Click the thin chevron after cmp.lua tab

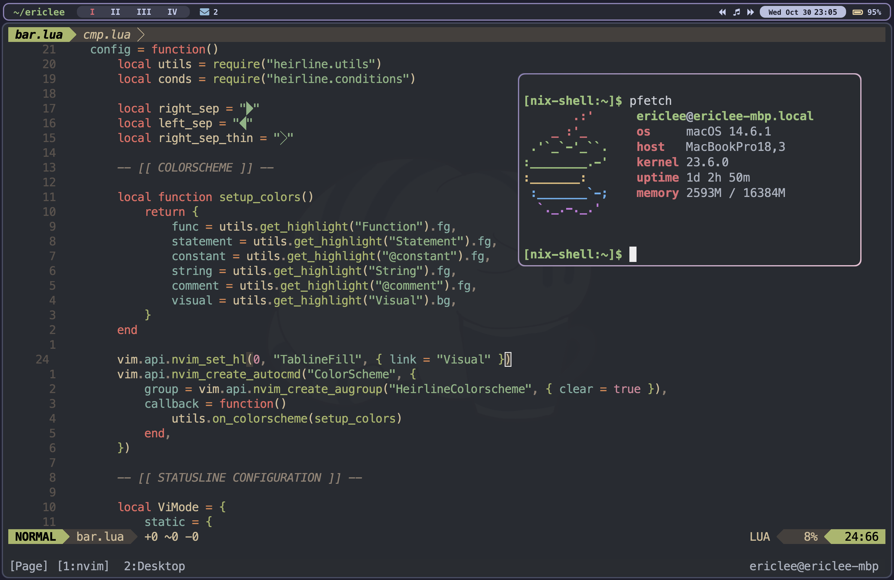coord(141,35)
